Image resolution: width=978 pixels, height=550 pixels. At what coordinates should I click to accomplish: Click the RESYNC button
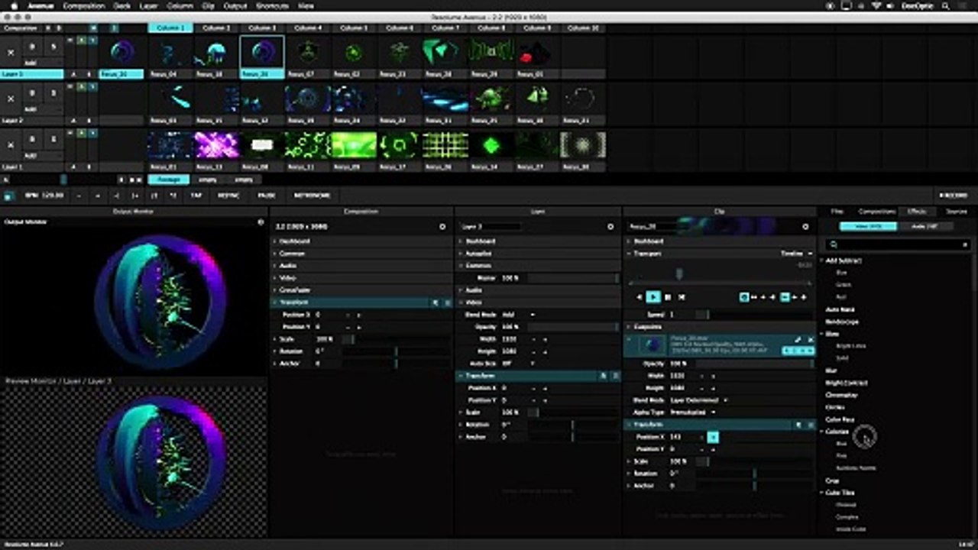[228, 196]
